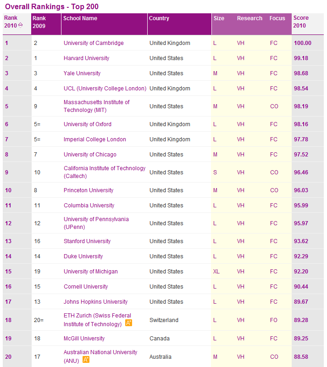Open the Australian National University link
This screenshot has height=367, width=327.
tap(100, 356)
